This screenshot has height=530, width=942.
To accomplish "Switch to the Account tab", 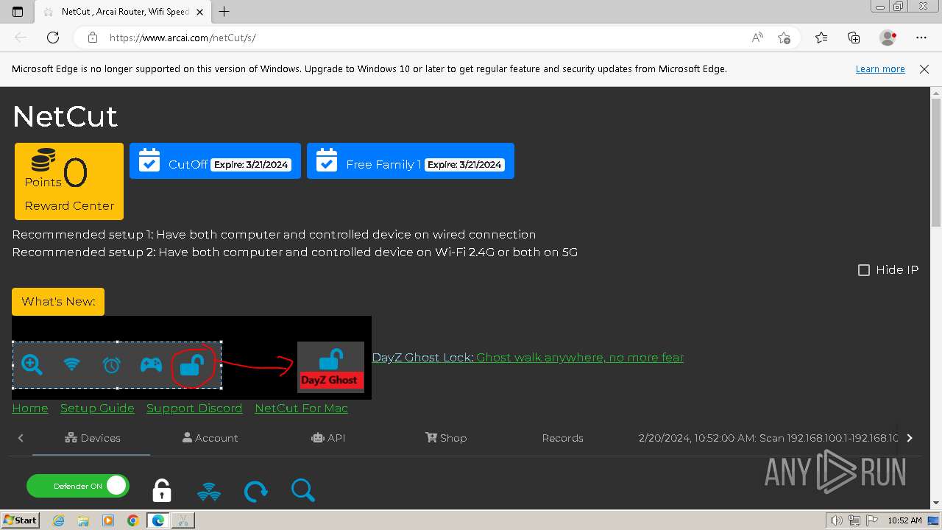I will 210,438.
